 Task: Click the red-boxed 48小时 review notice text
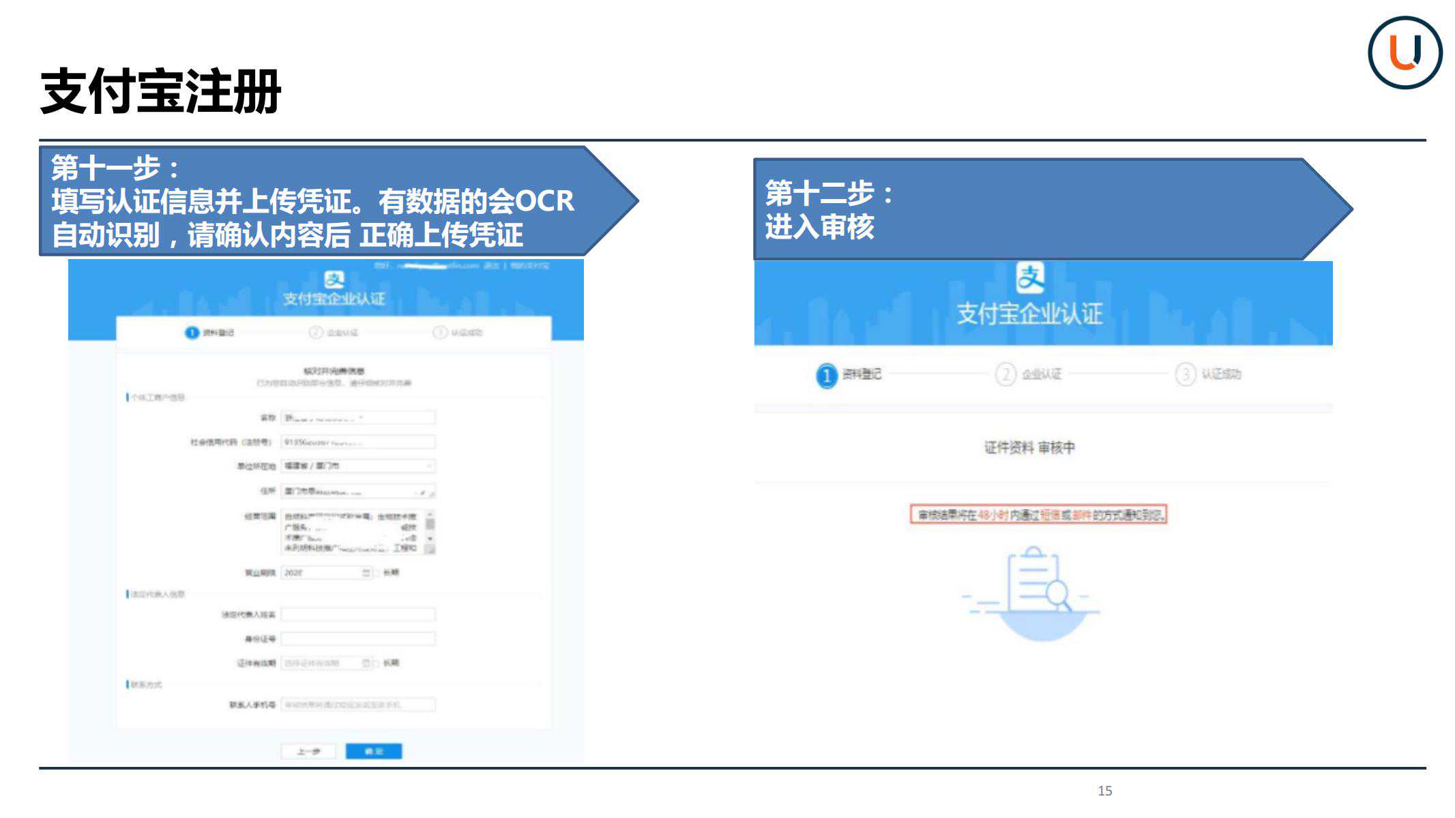1038,515
